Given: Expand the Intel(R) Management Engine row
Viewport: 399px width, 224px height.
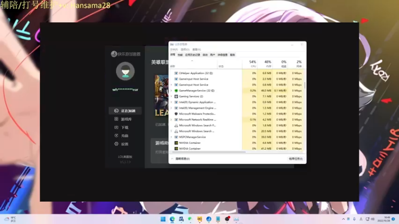Looking at the screenshot, I should point(172,108).
